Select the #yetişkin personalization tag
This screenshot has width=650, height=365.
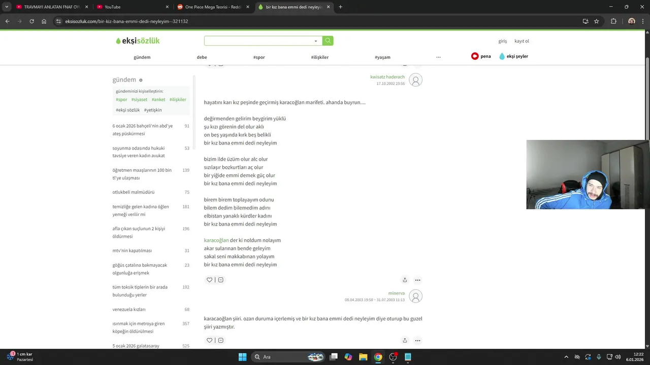[153, 110]
